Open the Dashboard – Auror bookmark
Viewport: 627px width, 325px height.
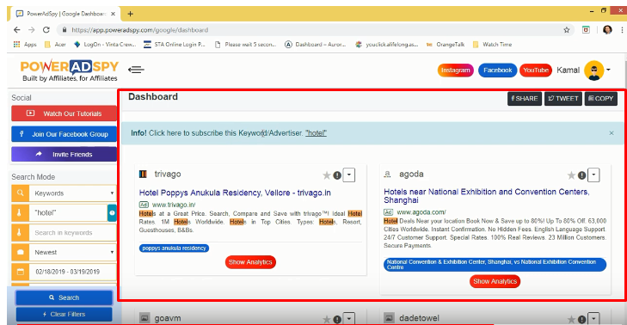(316, 45)
